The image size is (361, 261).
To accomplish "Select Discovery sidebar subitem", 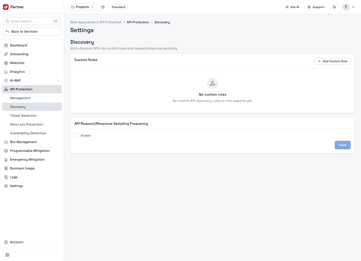I will pos(32,107).
